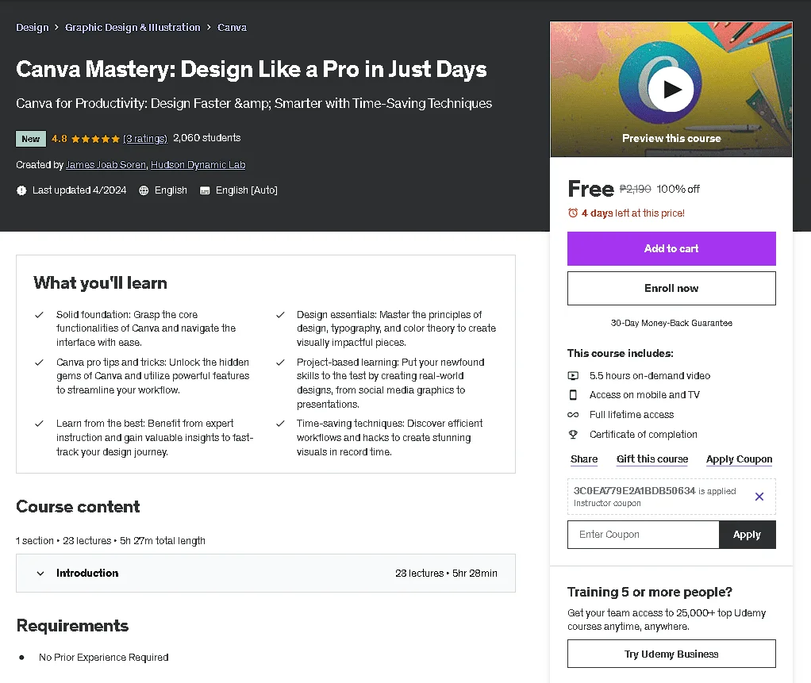Screen dimensions: 811x683
Task: Open Hudson Dynamic Lab's profile
Action: coord(198,164)
